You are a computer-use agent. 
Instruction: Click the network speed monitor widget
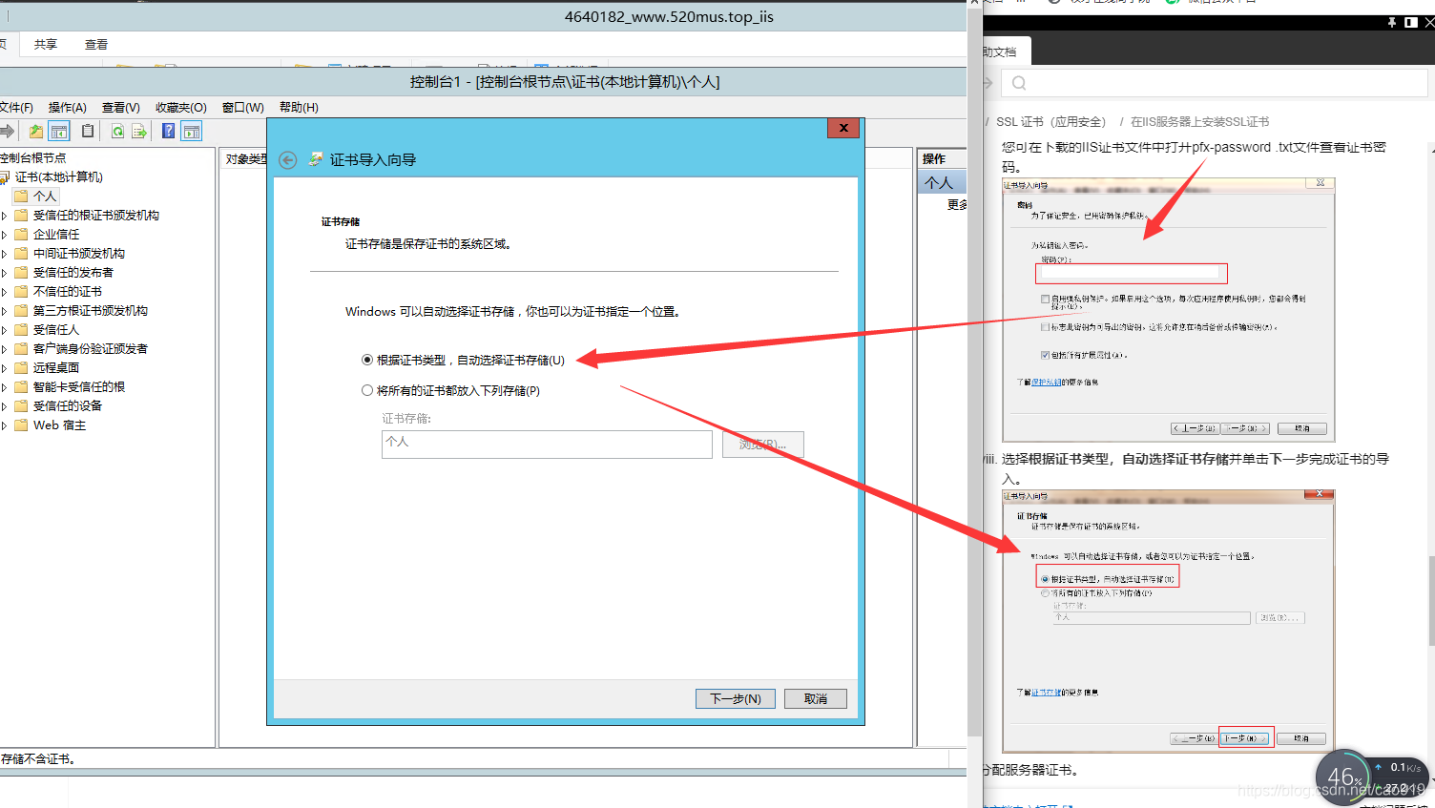pos(1371,777)
